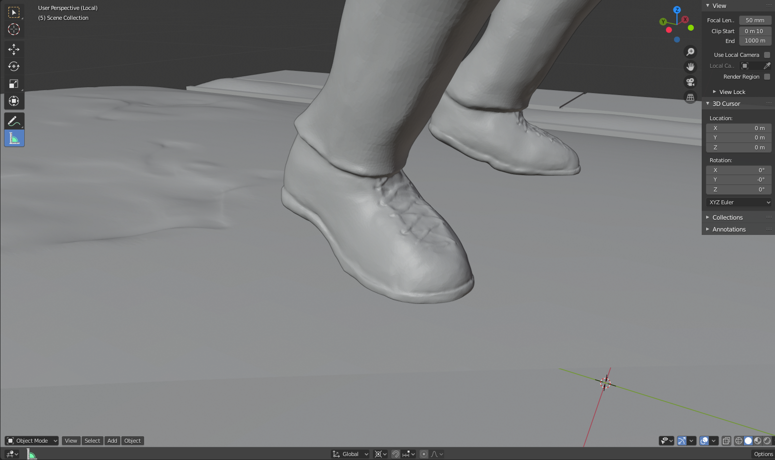Open the Object Mode dropdown
The image size is (775, 460).
(31, 441)
